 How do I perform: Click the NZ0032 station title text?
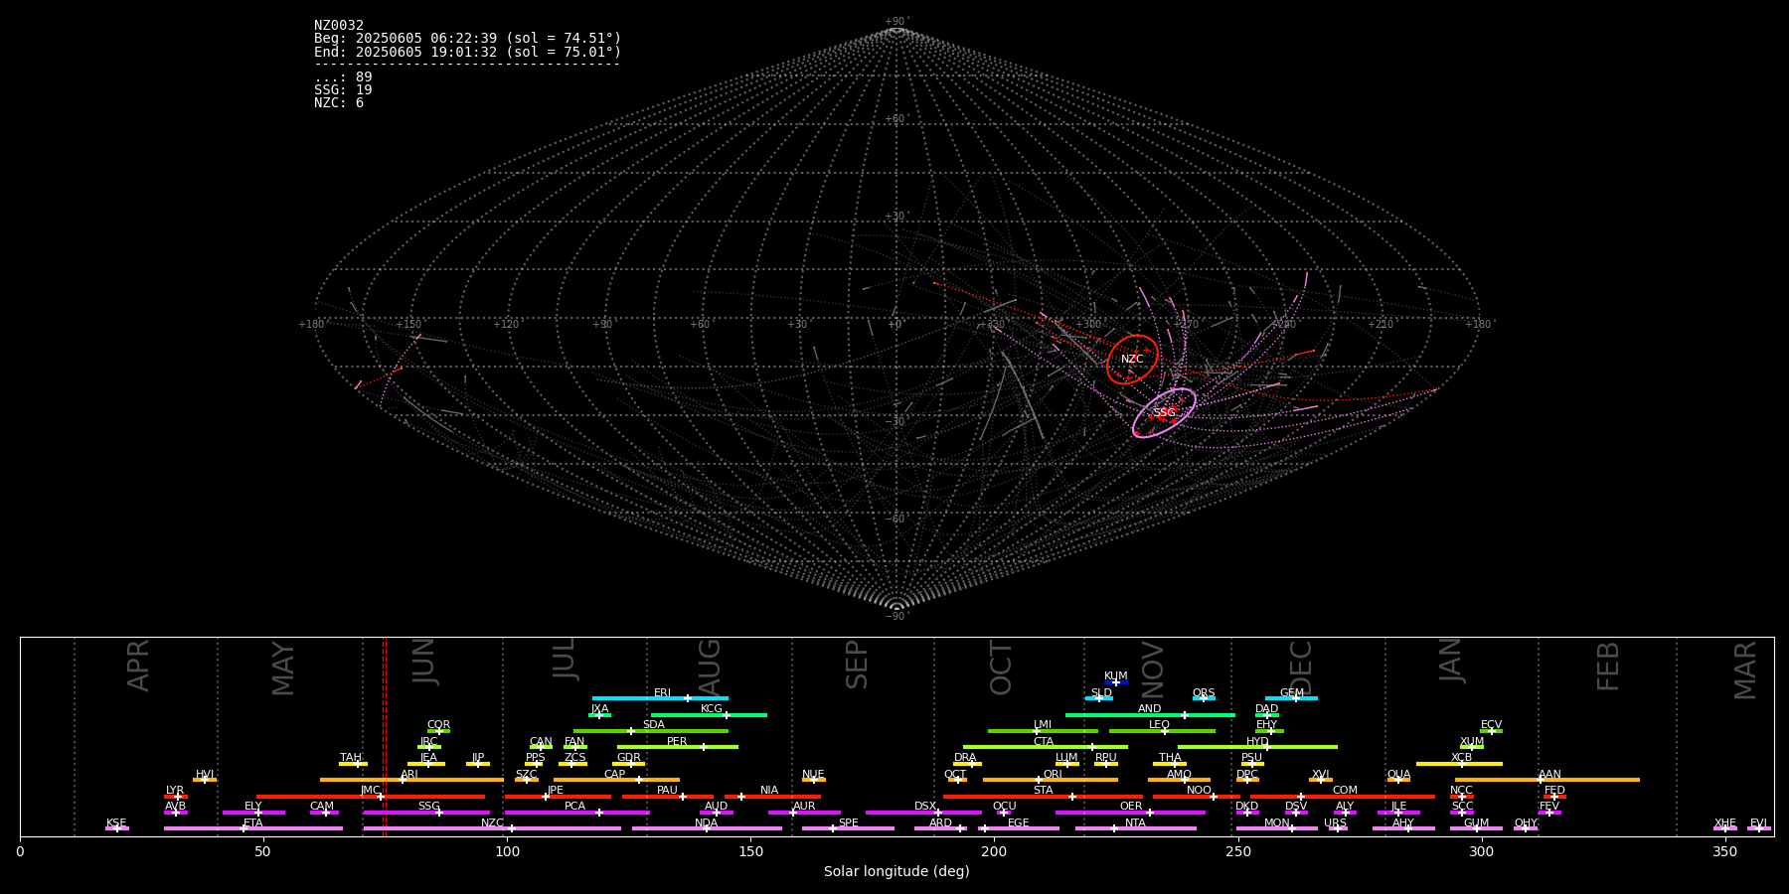pyautogui.click(x=339, y=26)
